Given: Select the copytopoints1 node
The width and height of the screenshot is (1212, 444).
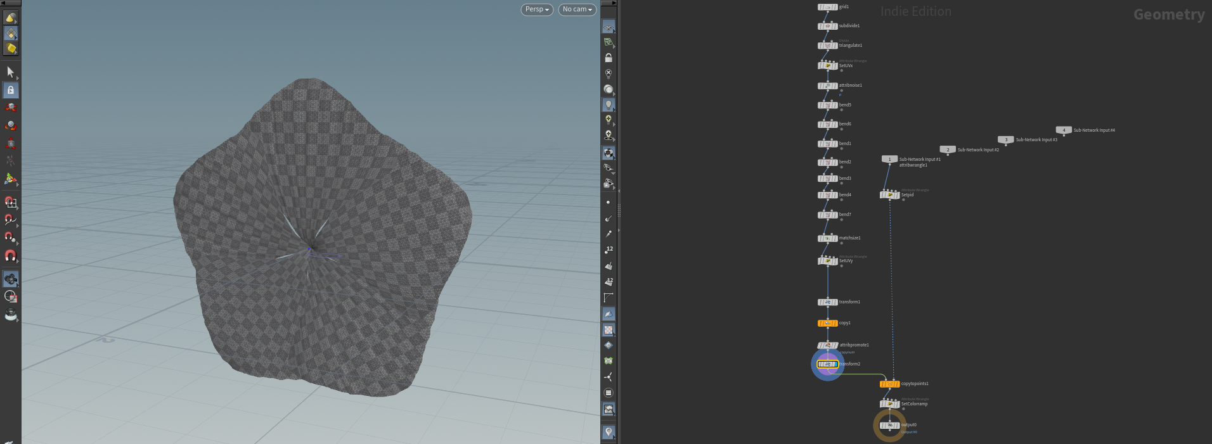Looking at the screenshot, I should [889, 384].
